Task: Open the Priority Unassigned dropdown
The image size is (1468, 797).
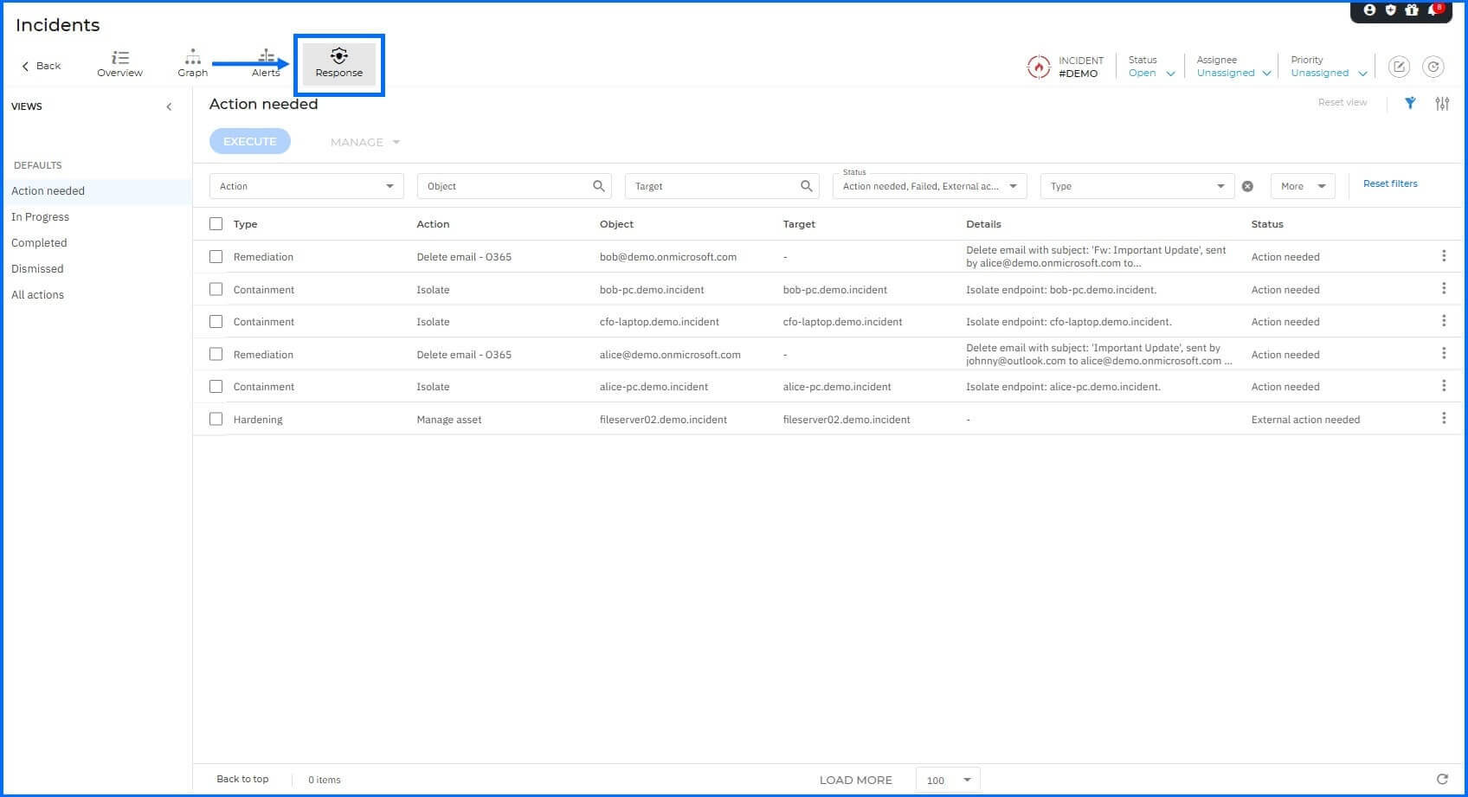Action: click(1329, 73)
